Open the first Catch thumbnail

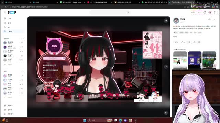180,60
